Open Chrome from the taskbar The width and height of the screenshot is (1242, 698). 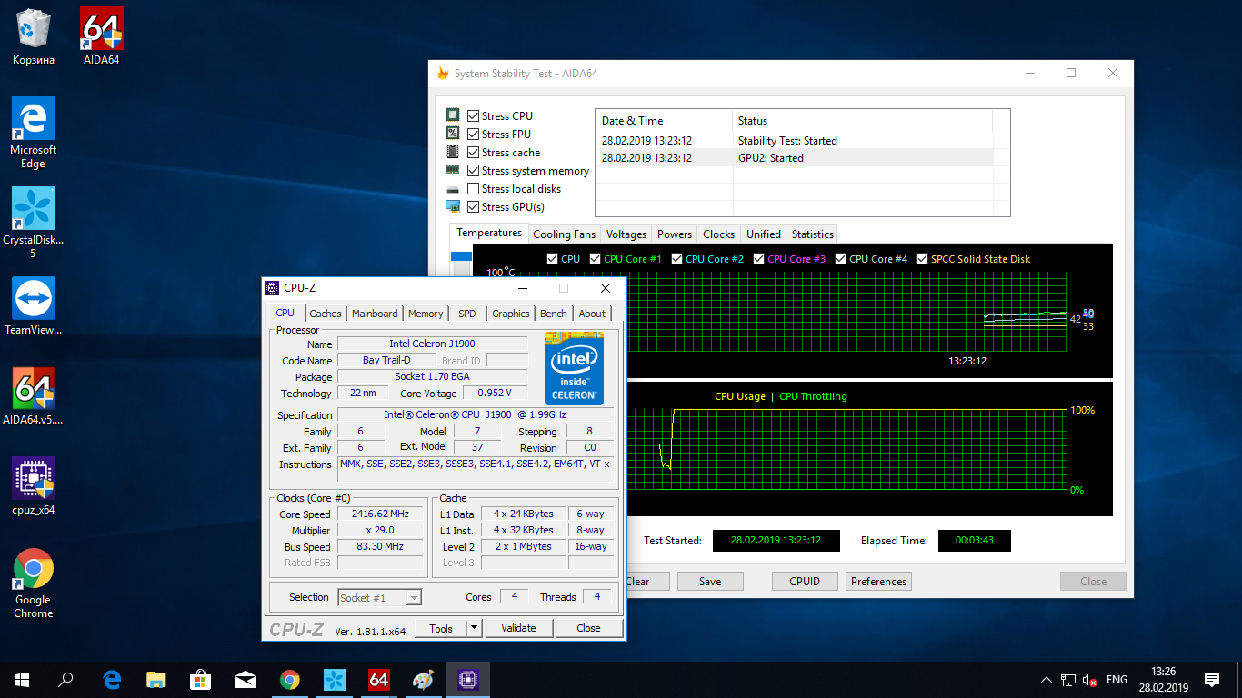pyautogui.click(x=290, y=679)
